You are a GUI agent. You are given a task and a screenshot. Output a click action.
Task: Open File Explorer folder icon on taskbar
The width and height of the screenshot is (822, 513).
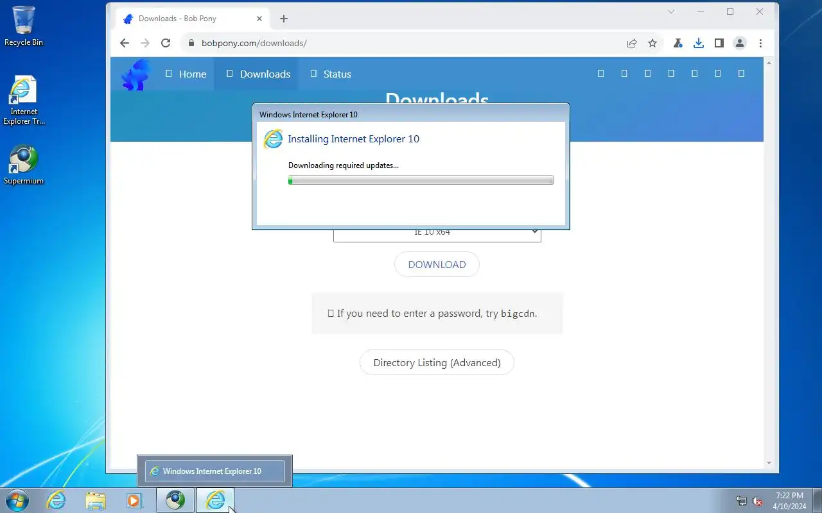(96, 500)
